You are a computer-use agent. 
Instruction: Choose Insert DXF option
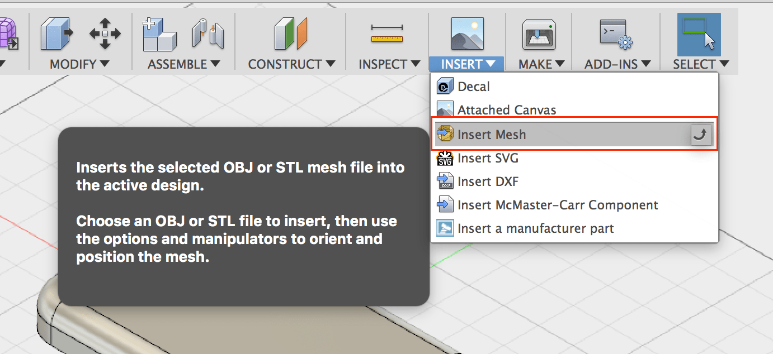(489, 181)
